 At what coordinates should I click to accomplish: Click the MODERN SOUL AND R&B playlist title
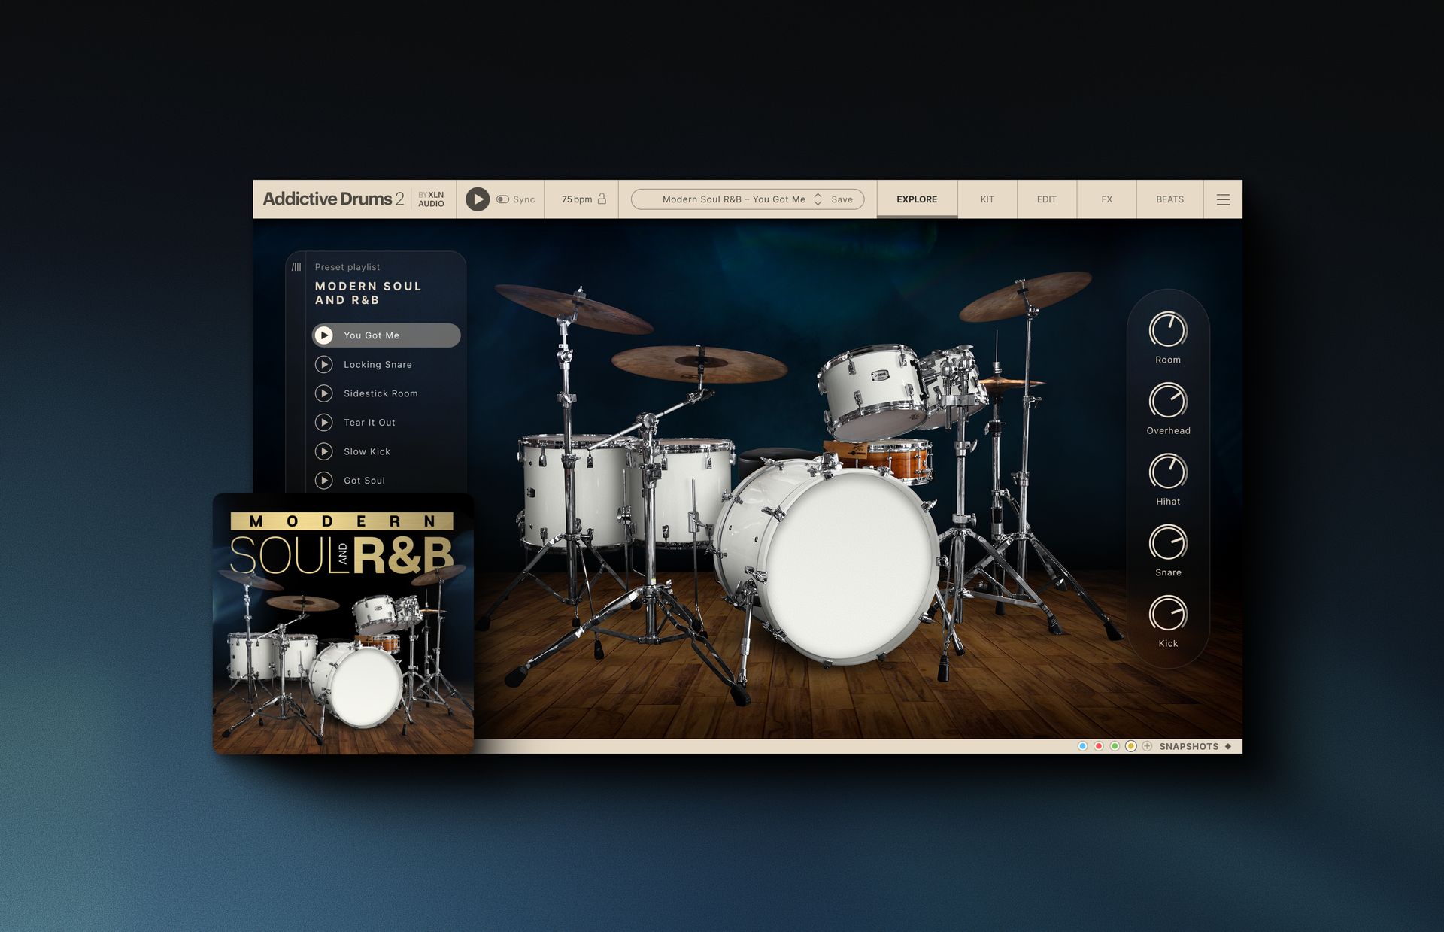coord(368,293)
